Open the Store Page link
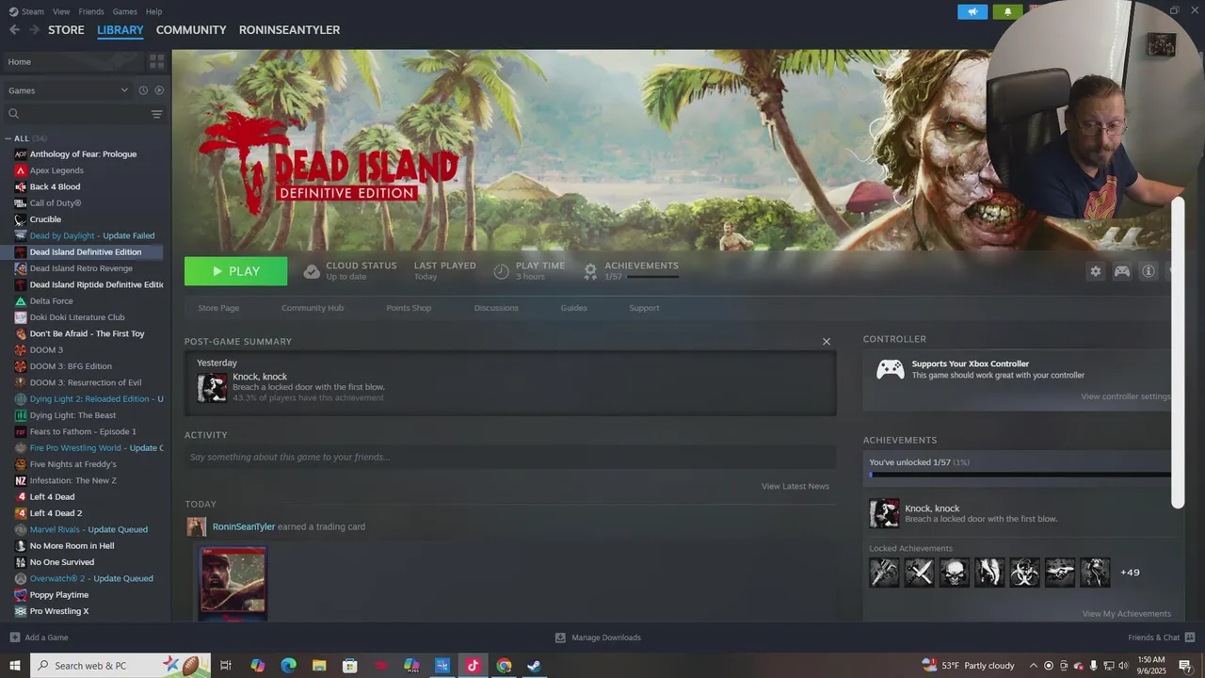This screenshot has height=678, width=1205. point(218,308)
